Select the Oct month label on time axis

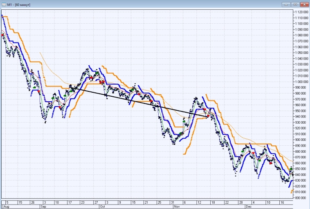(102, 207)
